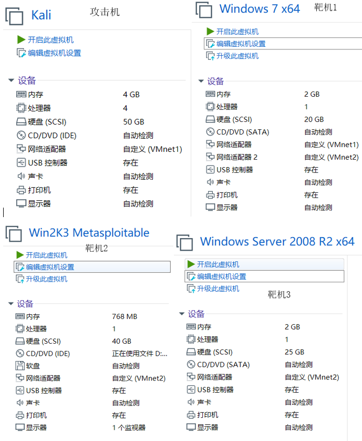This screenshot has height=441, width=362.
Task: Click Server 2008's upgrade VM icon
Action: [191, 289]
